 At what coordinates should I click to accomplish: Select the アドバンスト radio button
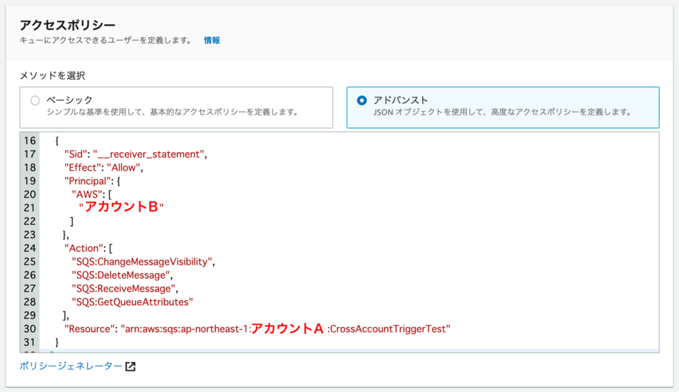coord(361,100)
